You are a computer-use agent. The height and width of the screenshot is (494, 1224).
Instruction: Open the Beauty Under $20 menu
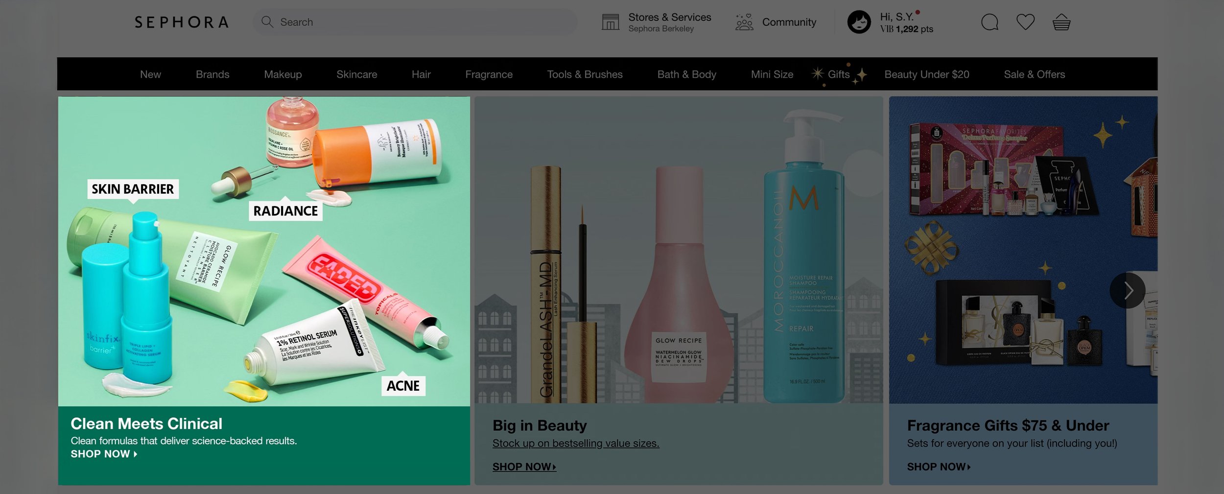click(927, 74)
